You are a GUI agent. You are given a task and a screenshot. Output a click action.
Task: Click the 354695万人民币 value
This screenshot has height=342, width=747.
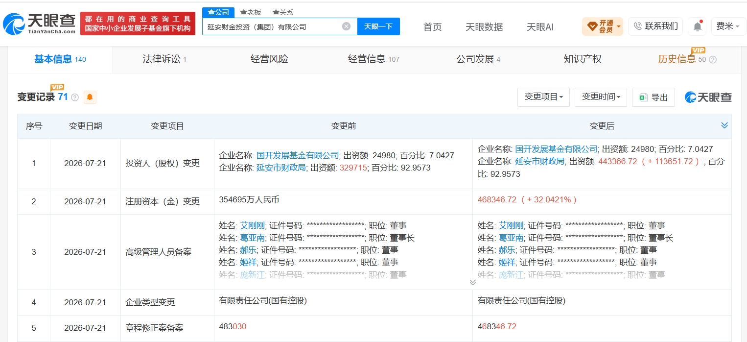pos(249,199)
